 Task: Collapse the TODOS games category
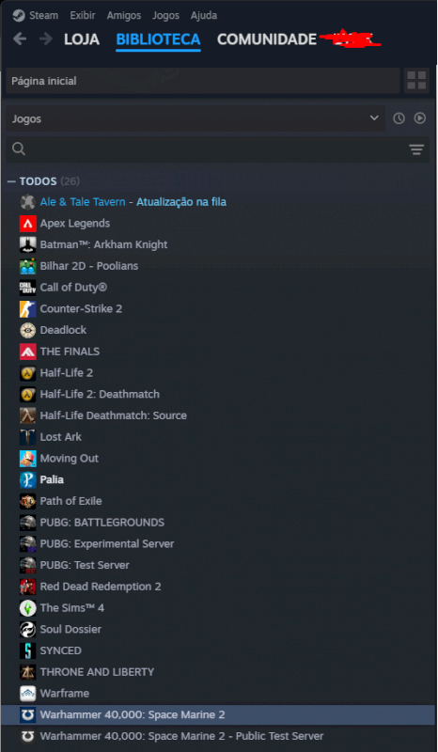(x=11, y=181)
